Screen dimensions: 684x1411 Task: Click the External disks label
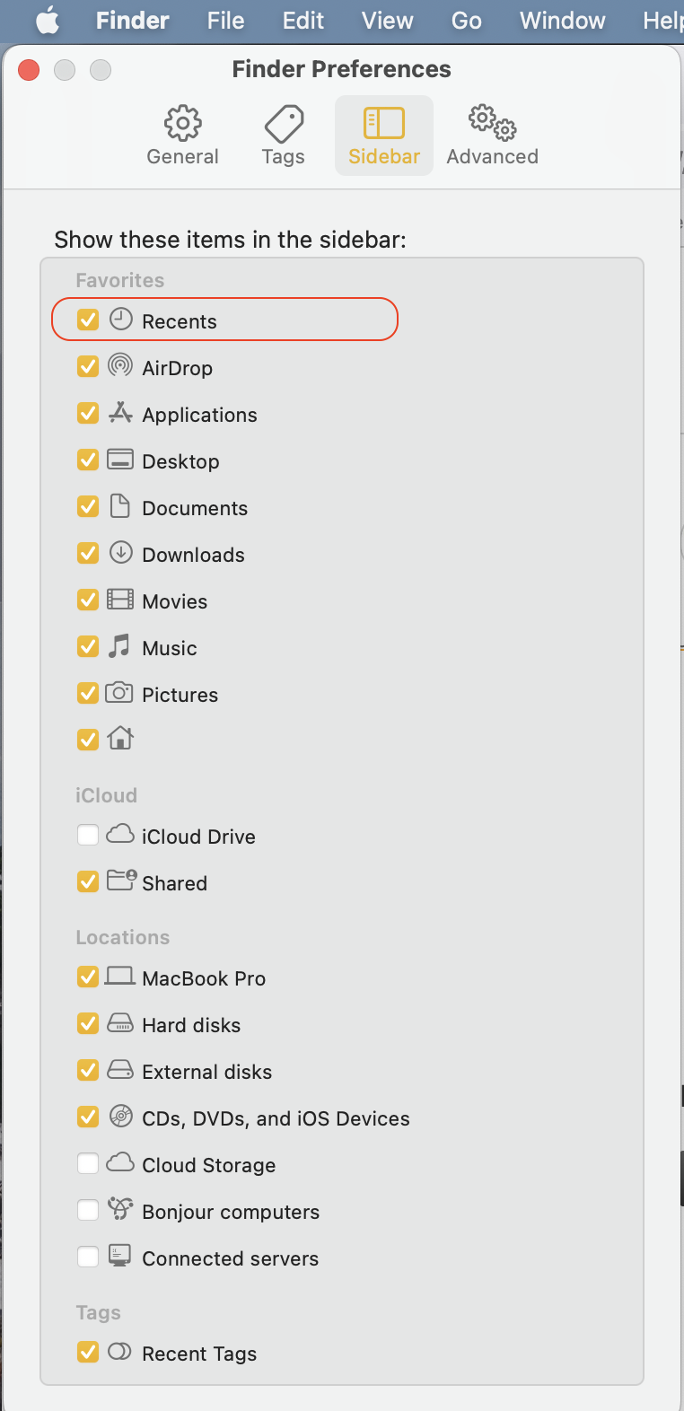pyautogui.click(x=206, y=1072)
